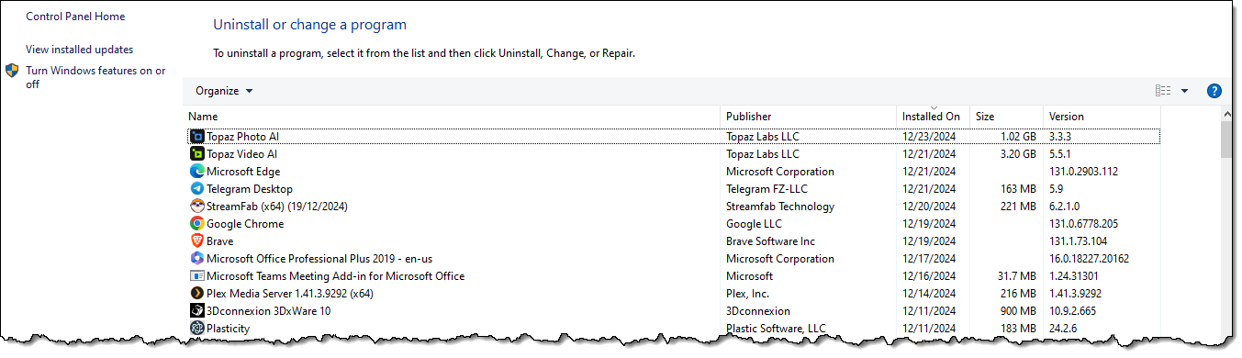
Task: Click the Topaz Video AI program icon
Action: [196, 154]
